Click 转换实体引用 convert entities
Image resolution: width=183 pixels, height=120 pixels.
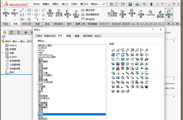click(59, 13)
